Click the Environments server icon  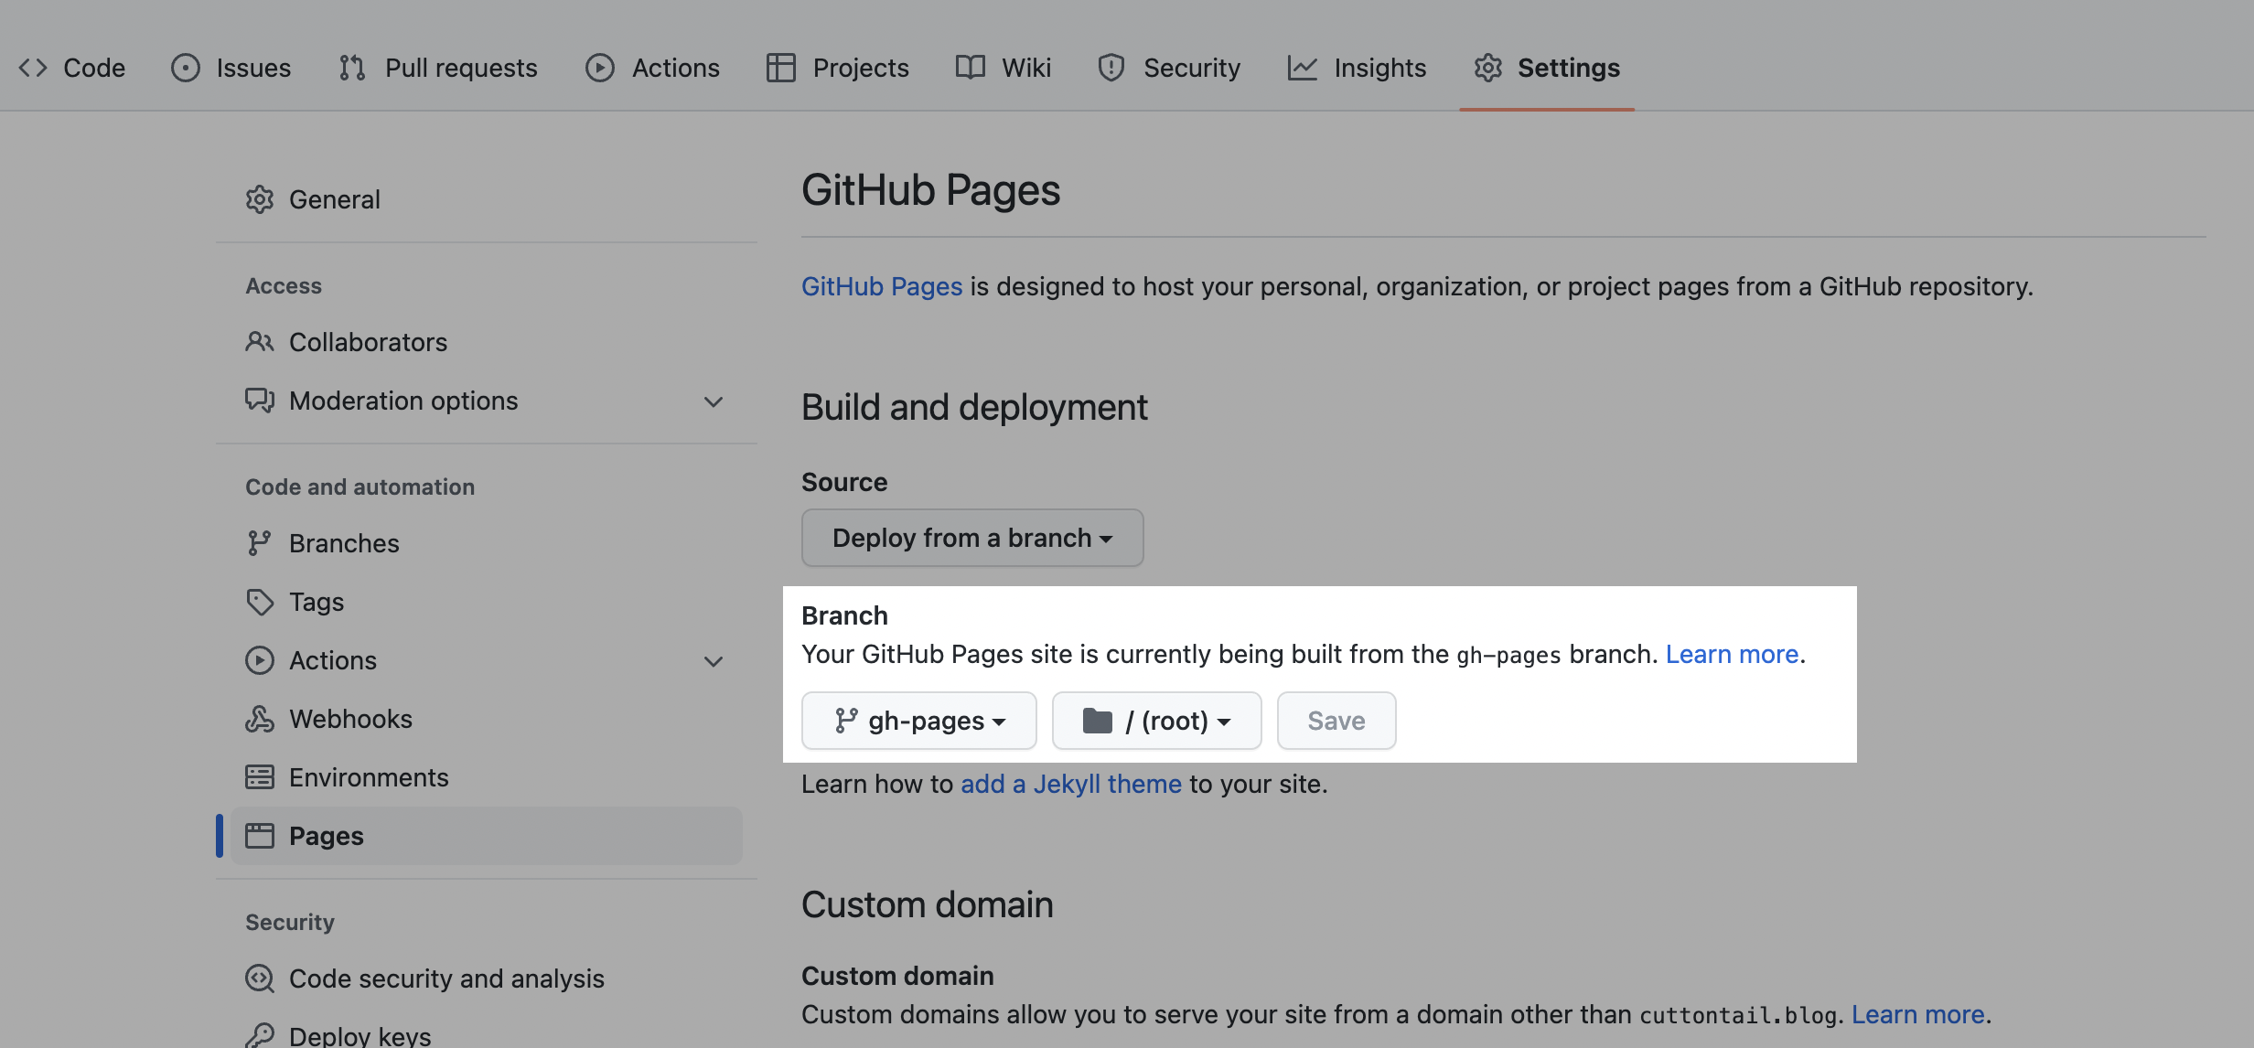point(260,778)
